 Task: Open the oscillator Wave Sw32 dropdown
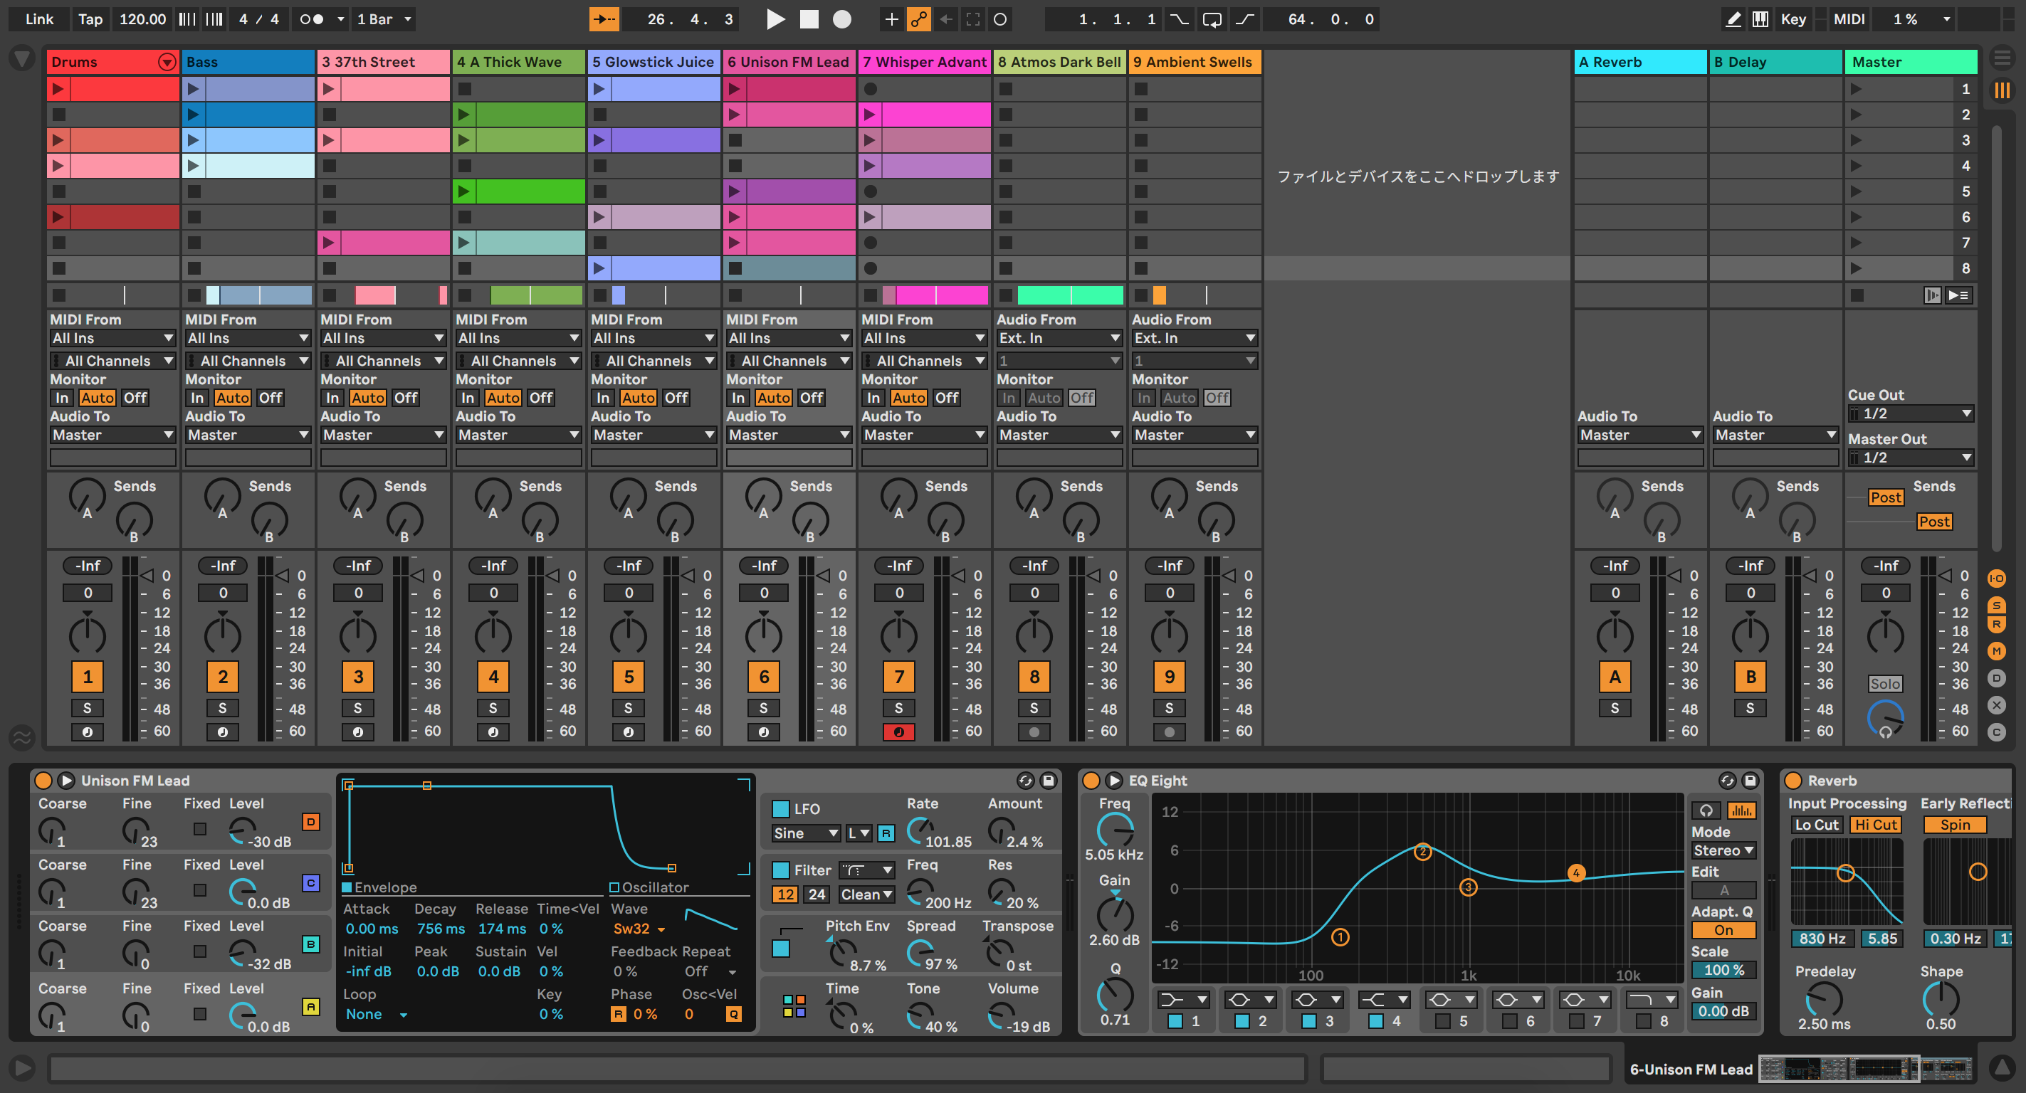tap(639, 929)
